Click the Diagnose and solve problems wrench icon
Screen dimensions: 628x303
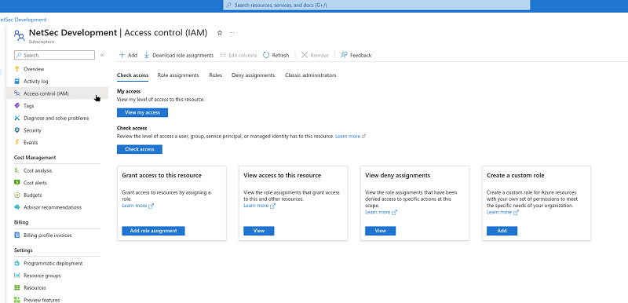tap(16, 118)
